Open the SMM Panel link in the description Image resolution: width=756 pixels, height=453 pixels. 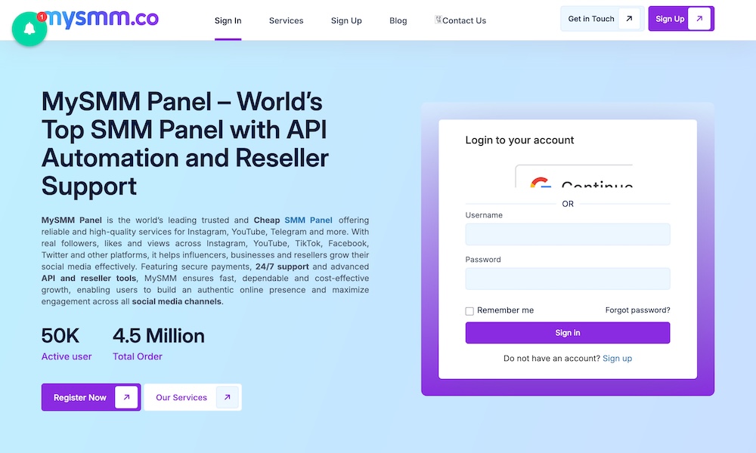tap(308, 220)
